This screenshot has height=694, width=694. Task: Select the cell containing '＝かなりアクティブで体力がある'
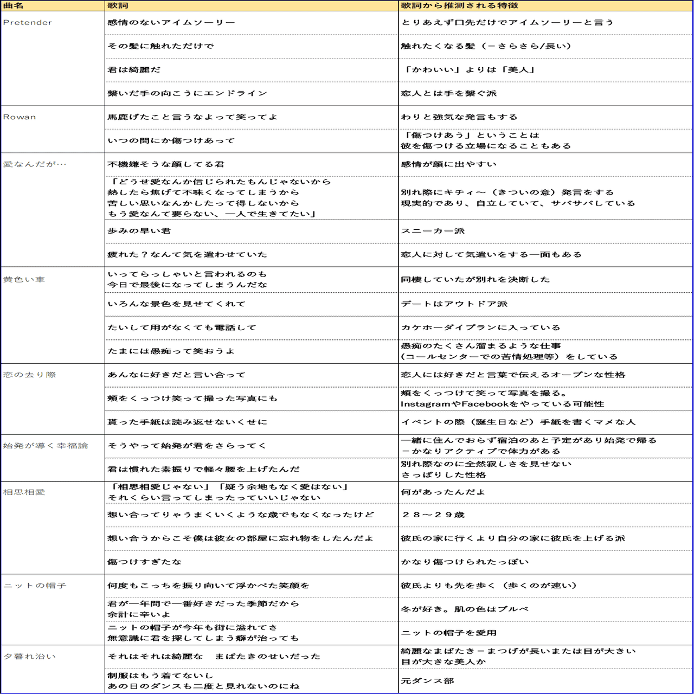[x=545, y=446]
